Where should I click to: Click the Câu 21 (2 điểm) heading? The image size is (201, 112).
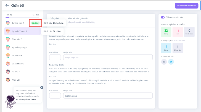57,65
